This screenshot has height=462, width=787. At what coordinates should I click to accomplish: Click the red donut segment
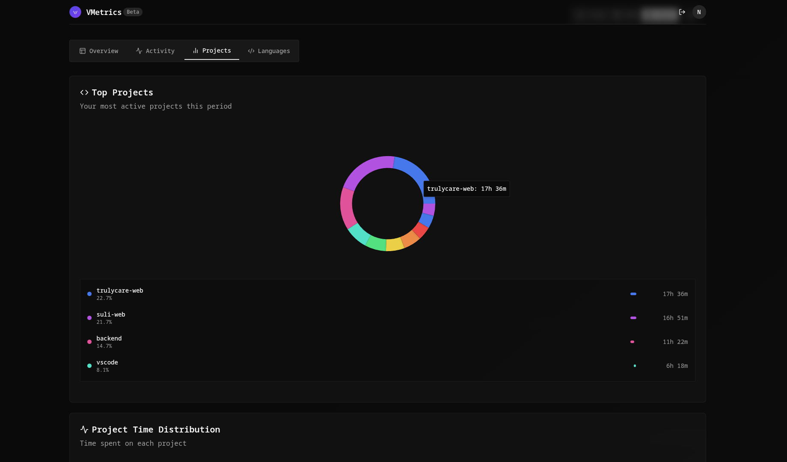420,230
